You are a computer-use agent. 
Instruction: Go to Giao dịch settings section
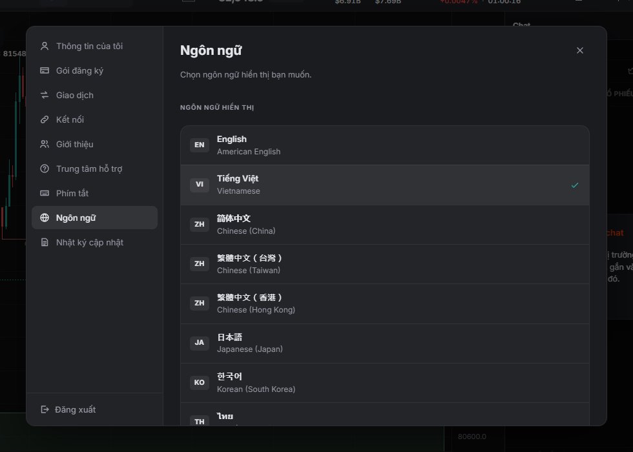(x=94, y=96)
